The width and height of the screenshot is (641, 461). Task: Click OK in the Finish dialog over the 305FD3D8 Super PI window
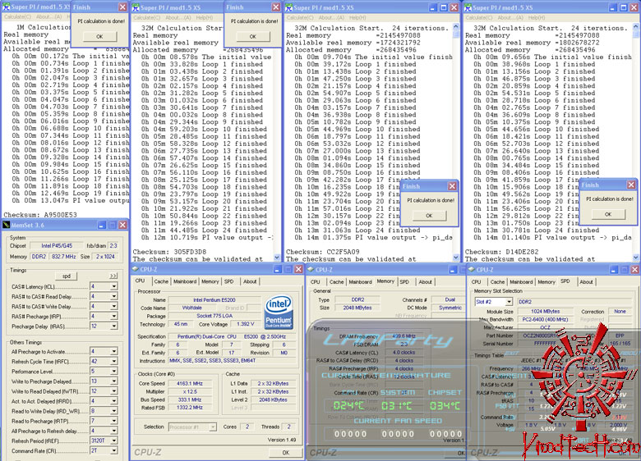tap(253, 36)
